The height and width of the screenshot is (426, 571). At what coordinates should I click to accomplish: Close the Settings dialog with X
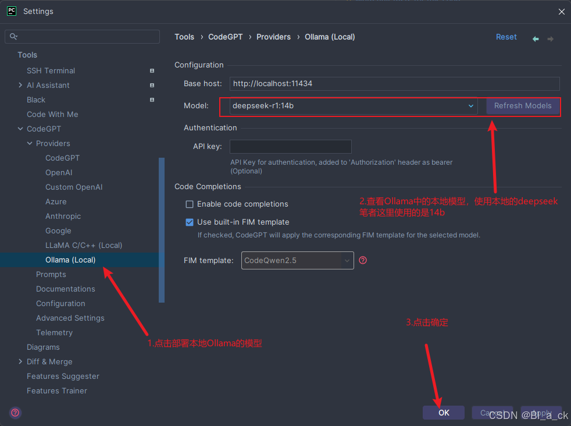[561, 12]
